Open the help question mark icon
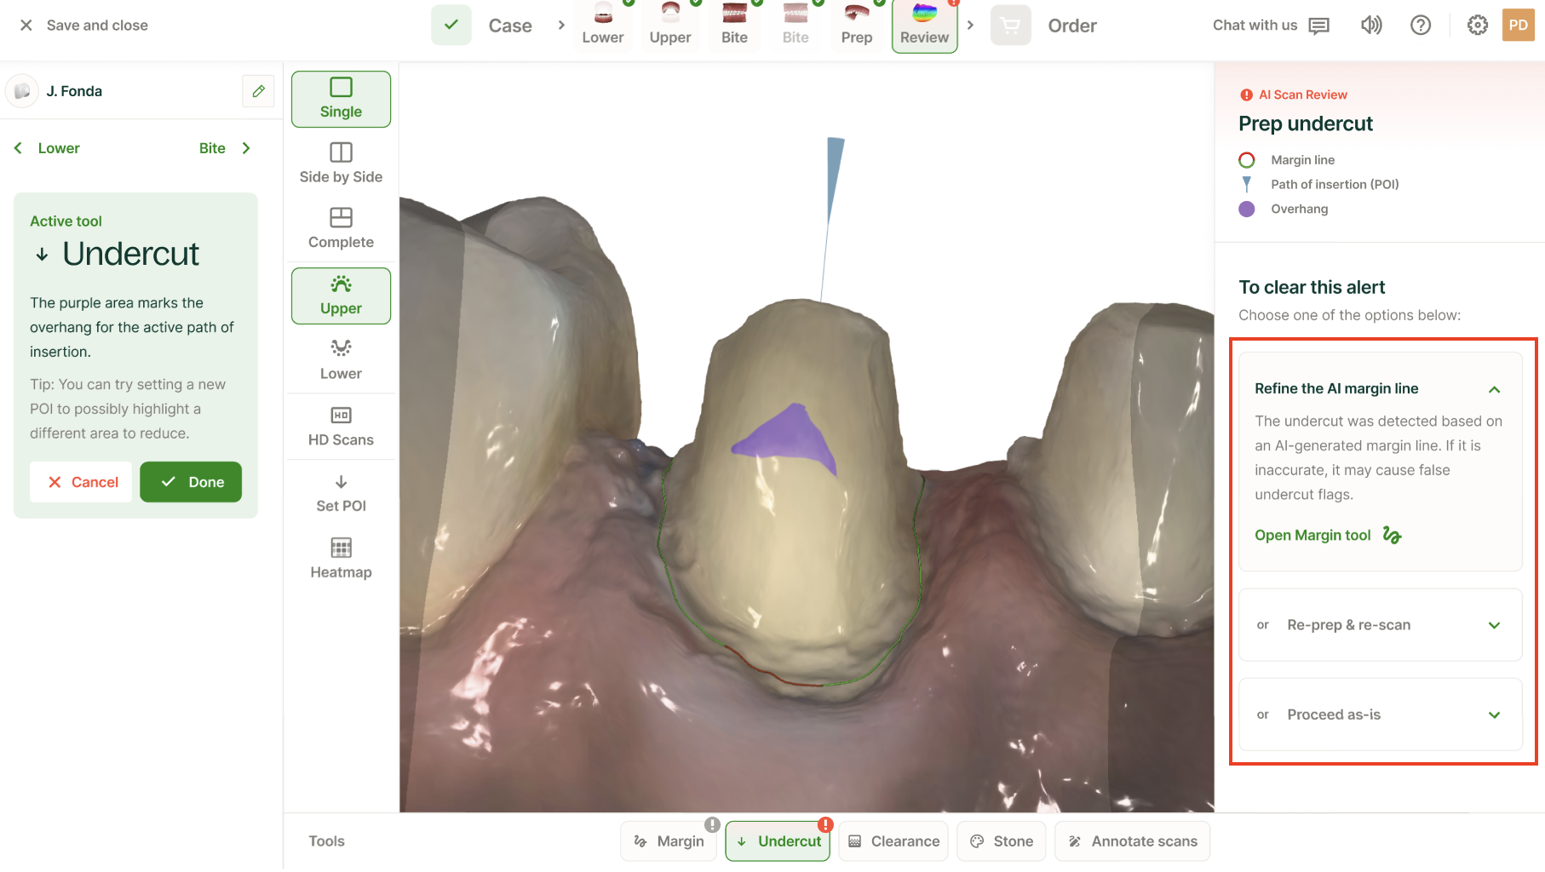Viewport: 1545px width, 872px height. 1421,26
